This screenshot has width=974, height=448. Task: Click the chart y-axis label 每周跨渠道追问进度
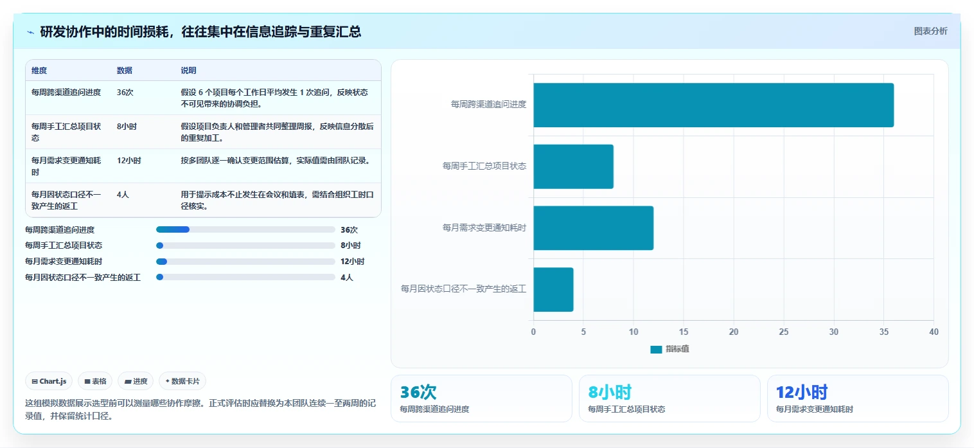tap(488, 104)
